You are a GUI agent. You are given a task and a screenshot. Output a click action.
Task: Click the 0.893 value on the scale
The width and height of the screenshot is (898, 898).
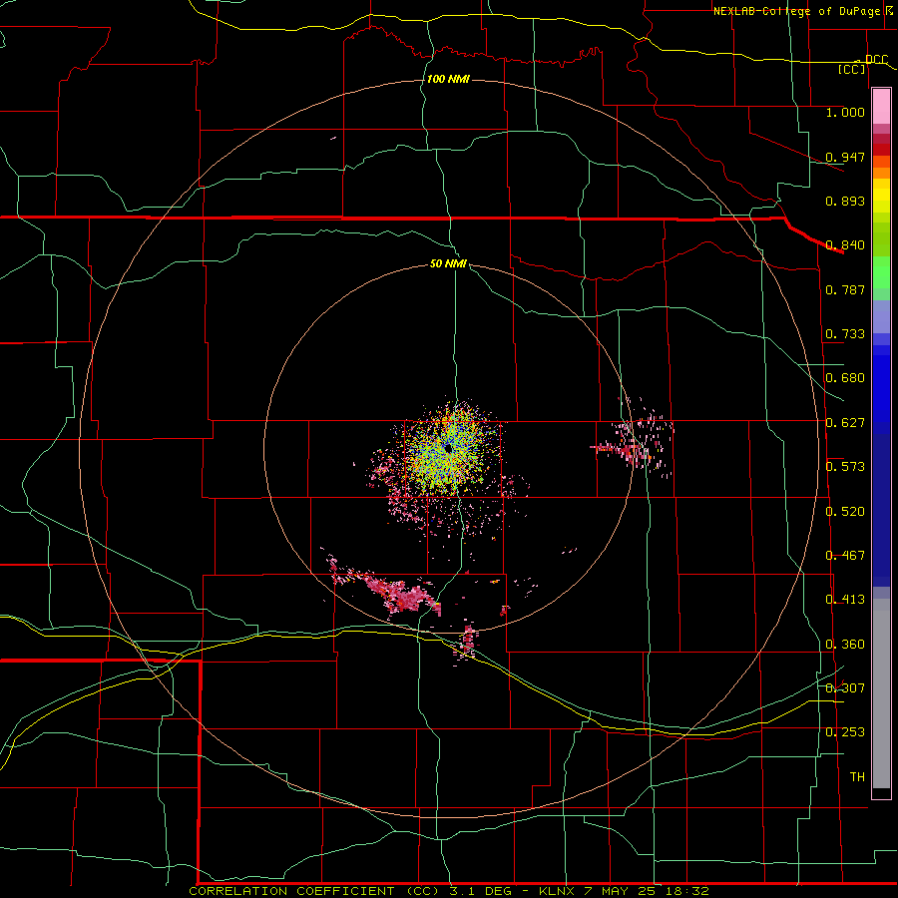(845, 201)
